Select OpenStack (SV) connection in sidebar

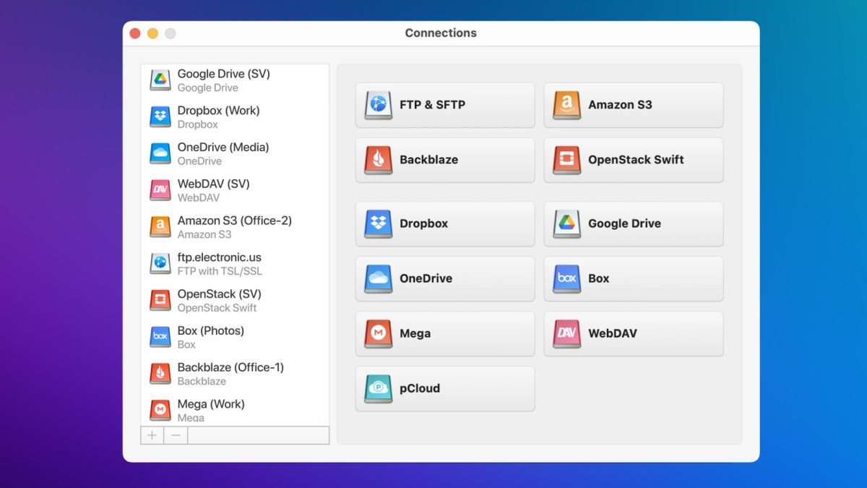click(x=219, y=301)
